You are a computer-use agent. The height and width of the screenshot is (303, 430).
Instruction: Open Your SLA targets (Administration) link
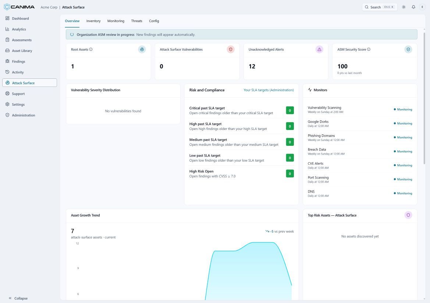(269, 90)
